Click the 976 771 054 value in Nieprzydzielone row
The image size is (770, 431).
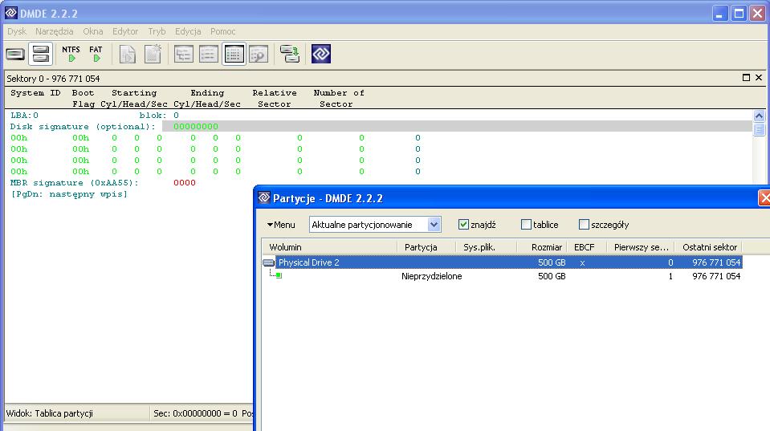[716, 276]
